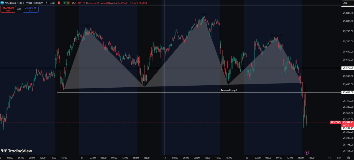The image size is (354, 160).
Task: Open chart settings gear at axis corner
Action: [x=348, y=158]
